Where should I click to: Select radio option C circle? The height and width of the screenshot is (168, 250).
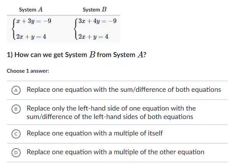pyautogui.click(x=16, y=134)
